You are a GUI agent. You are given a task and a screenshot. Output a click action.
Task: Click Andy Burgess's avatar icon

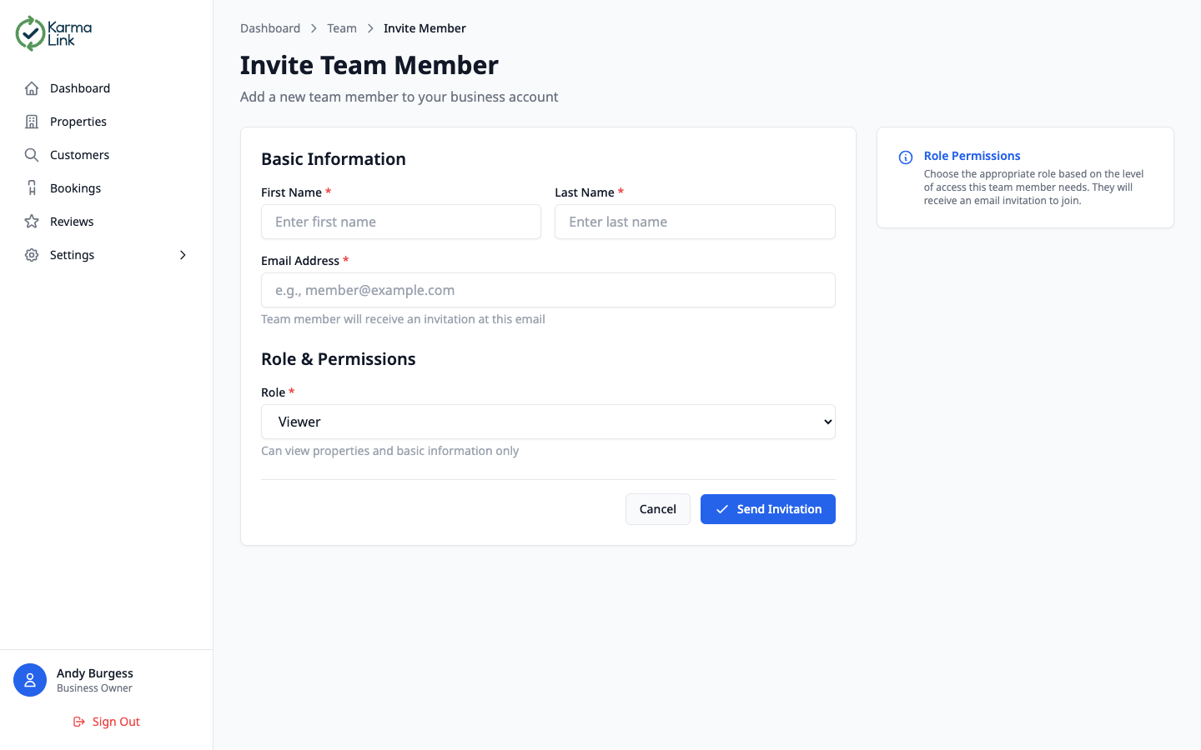pyautogui.click(x=30, y=680)
